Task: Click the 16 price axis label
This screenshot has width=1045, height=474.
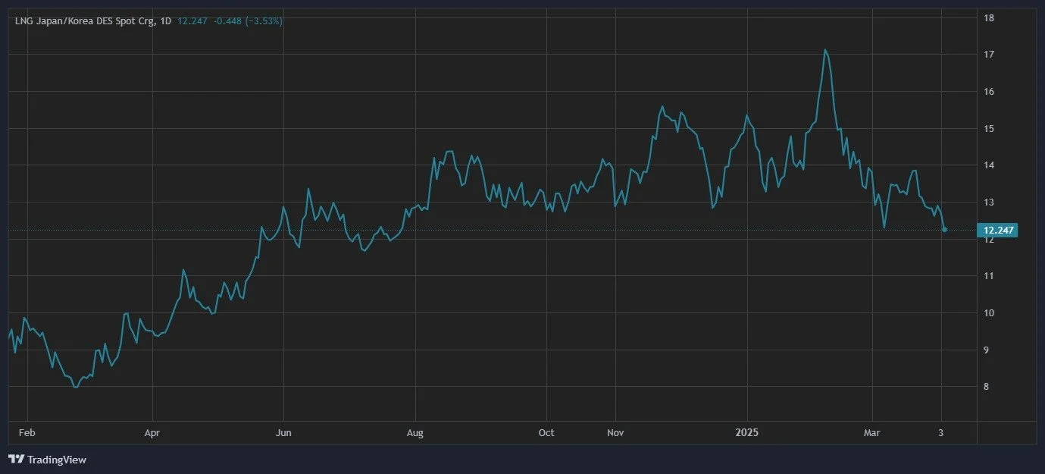Action: click(988, 92)
